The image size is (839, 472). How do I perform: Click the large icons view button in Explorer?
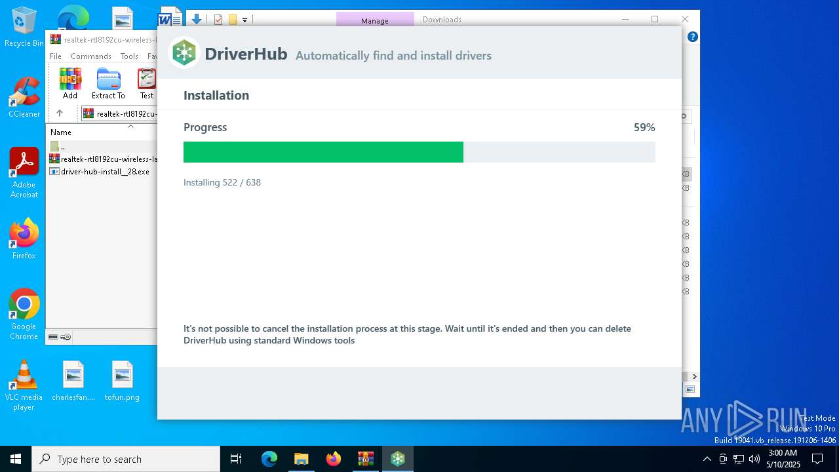click(x=690, y=389)
